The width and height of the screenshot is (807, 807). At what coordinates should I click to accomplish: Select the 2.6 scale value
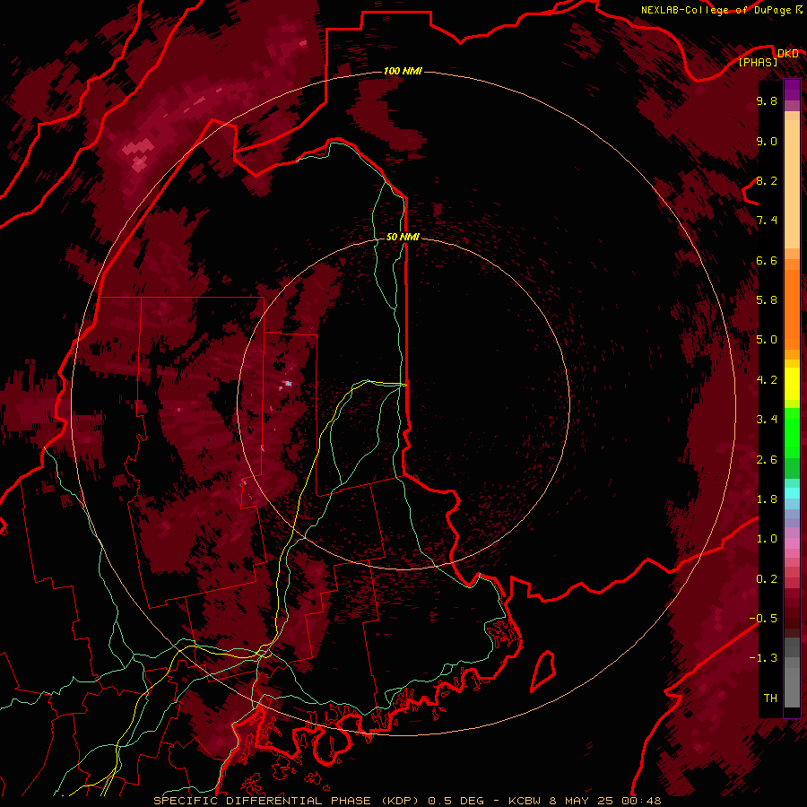[767, 460]
